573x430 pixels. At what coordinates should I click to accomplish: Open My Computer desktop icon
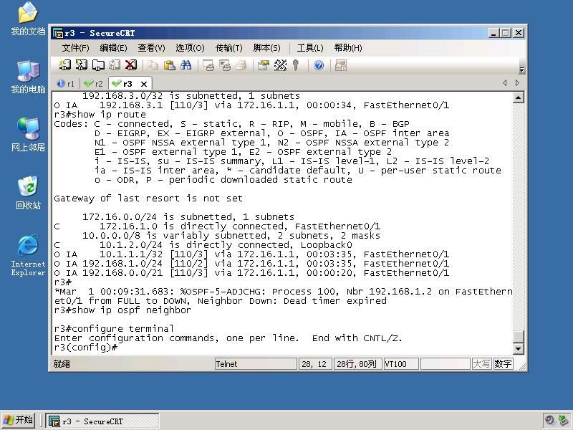pos(28,77)
